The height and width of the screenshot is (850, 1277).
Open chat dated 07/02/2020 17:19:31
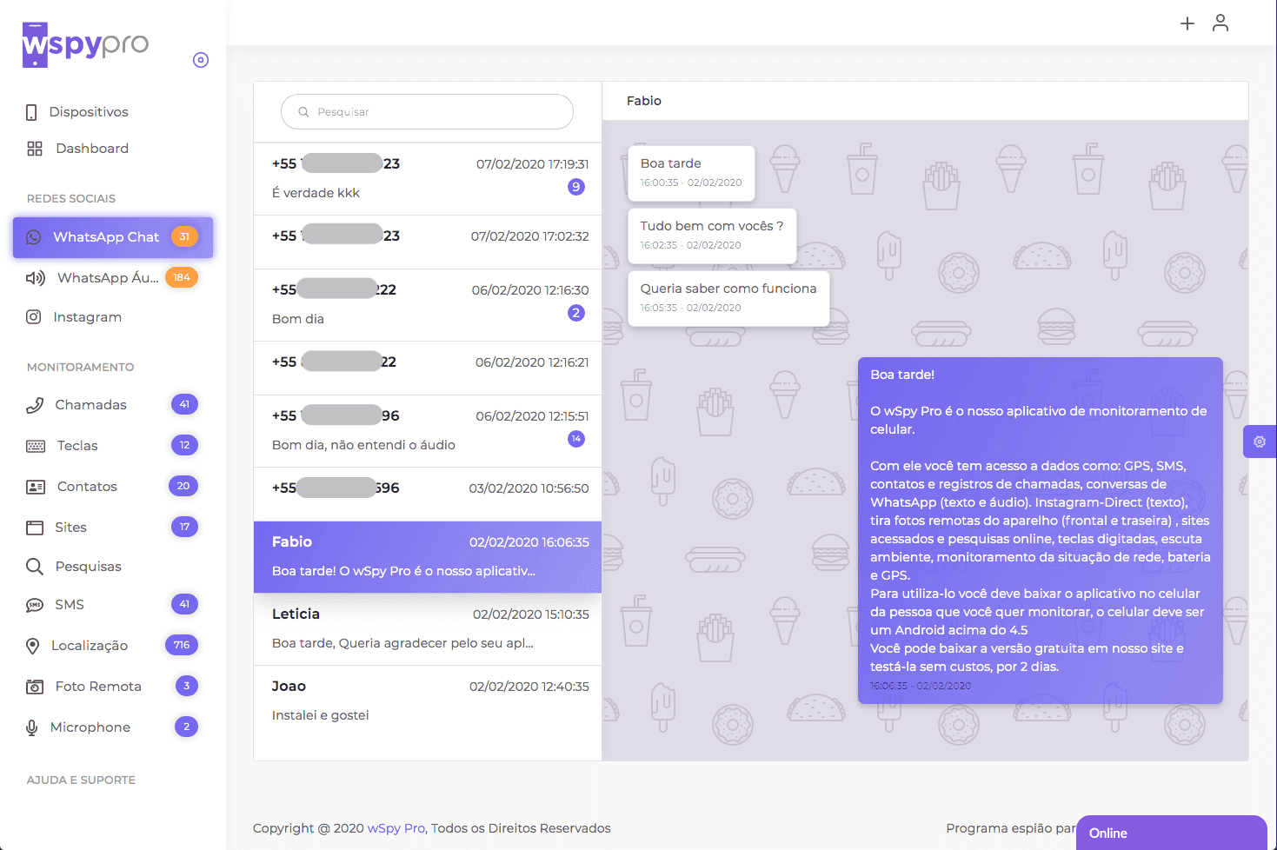(x=428, y=179)
